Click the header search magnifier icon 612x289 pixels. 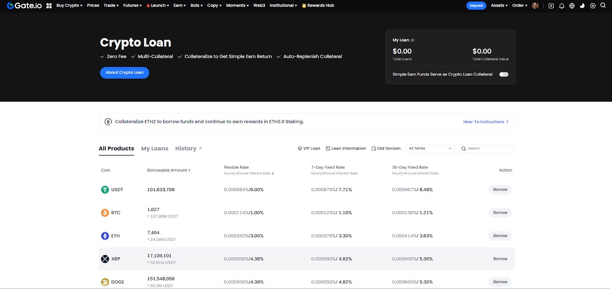[x=603, y=5]
